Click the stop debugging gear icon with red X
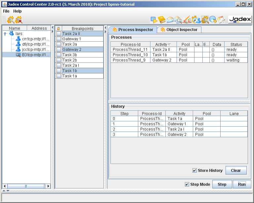 (x=19, y=20)
